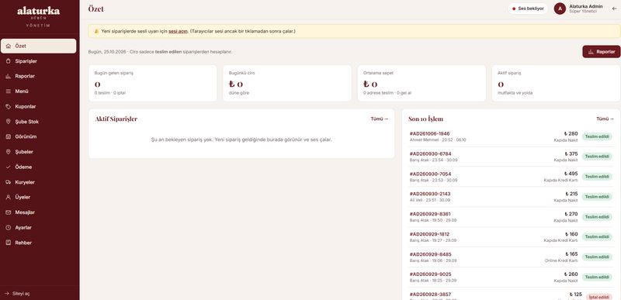Viewport: 621px width, 300px height.
Task: Open Siparişler in the sidebar menu
Action: (x=38, y=61)
